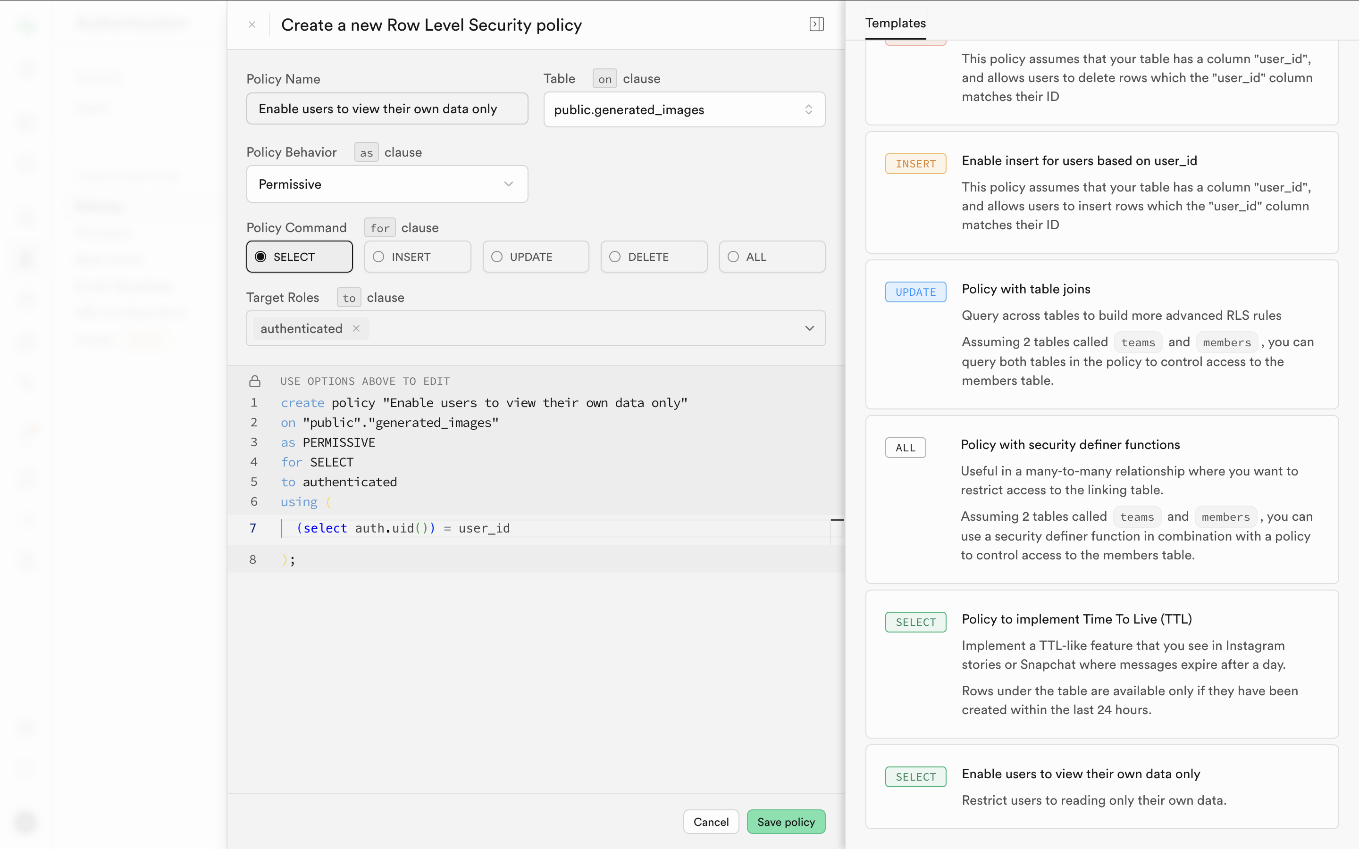The image size is (1359, 849).
Task: Click the Policy Name input field
Action: [x=387, y=109]
